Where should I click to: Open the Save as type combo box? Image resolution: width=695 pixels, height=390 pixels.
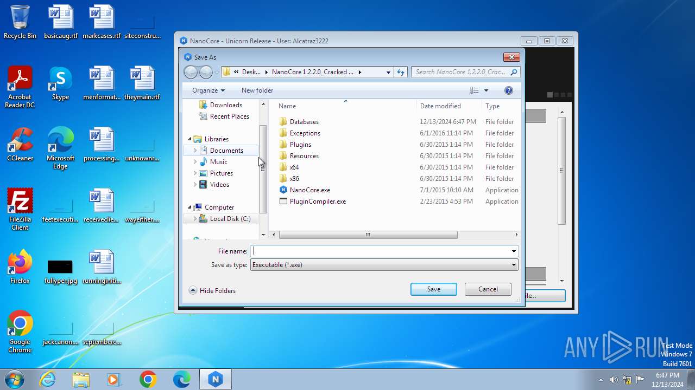tap(384, 265)
